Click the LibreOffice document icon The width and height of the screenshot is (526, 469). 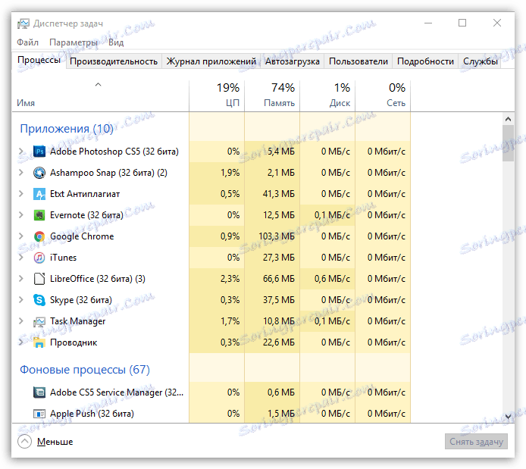point(39,279)
